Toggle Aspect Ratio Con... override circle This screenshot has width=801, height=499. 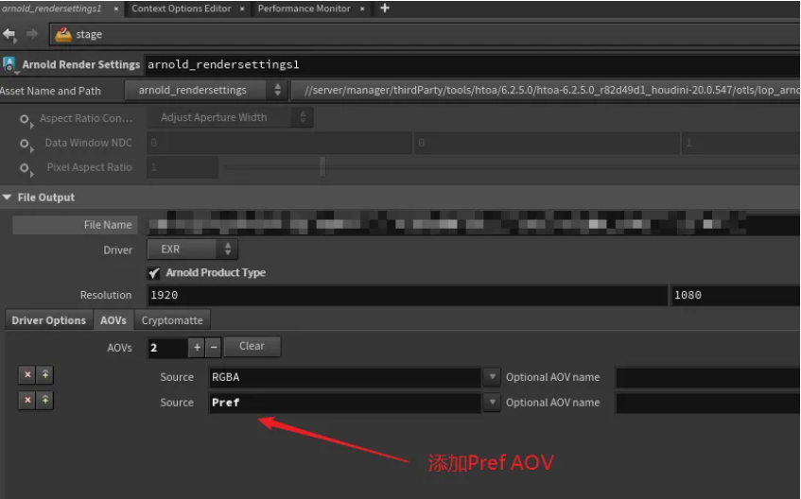(24, 119)
